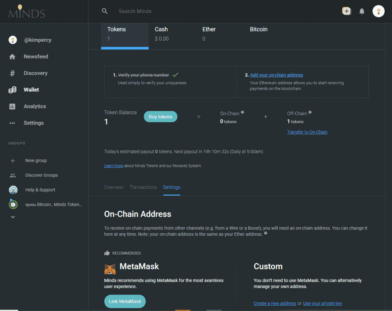Click the RECOMMENDED thumbs-up icon
Screen dimensions: 392x311
pyautogui.click(x=107, y=253)
